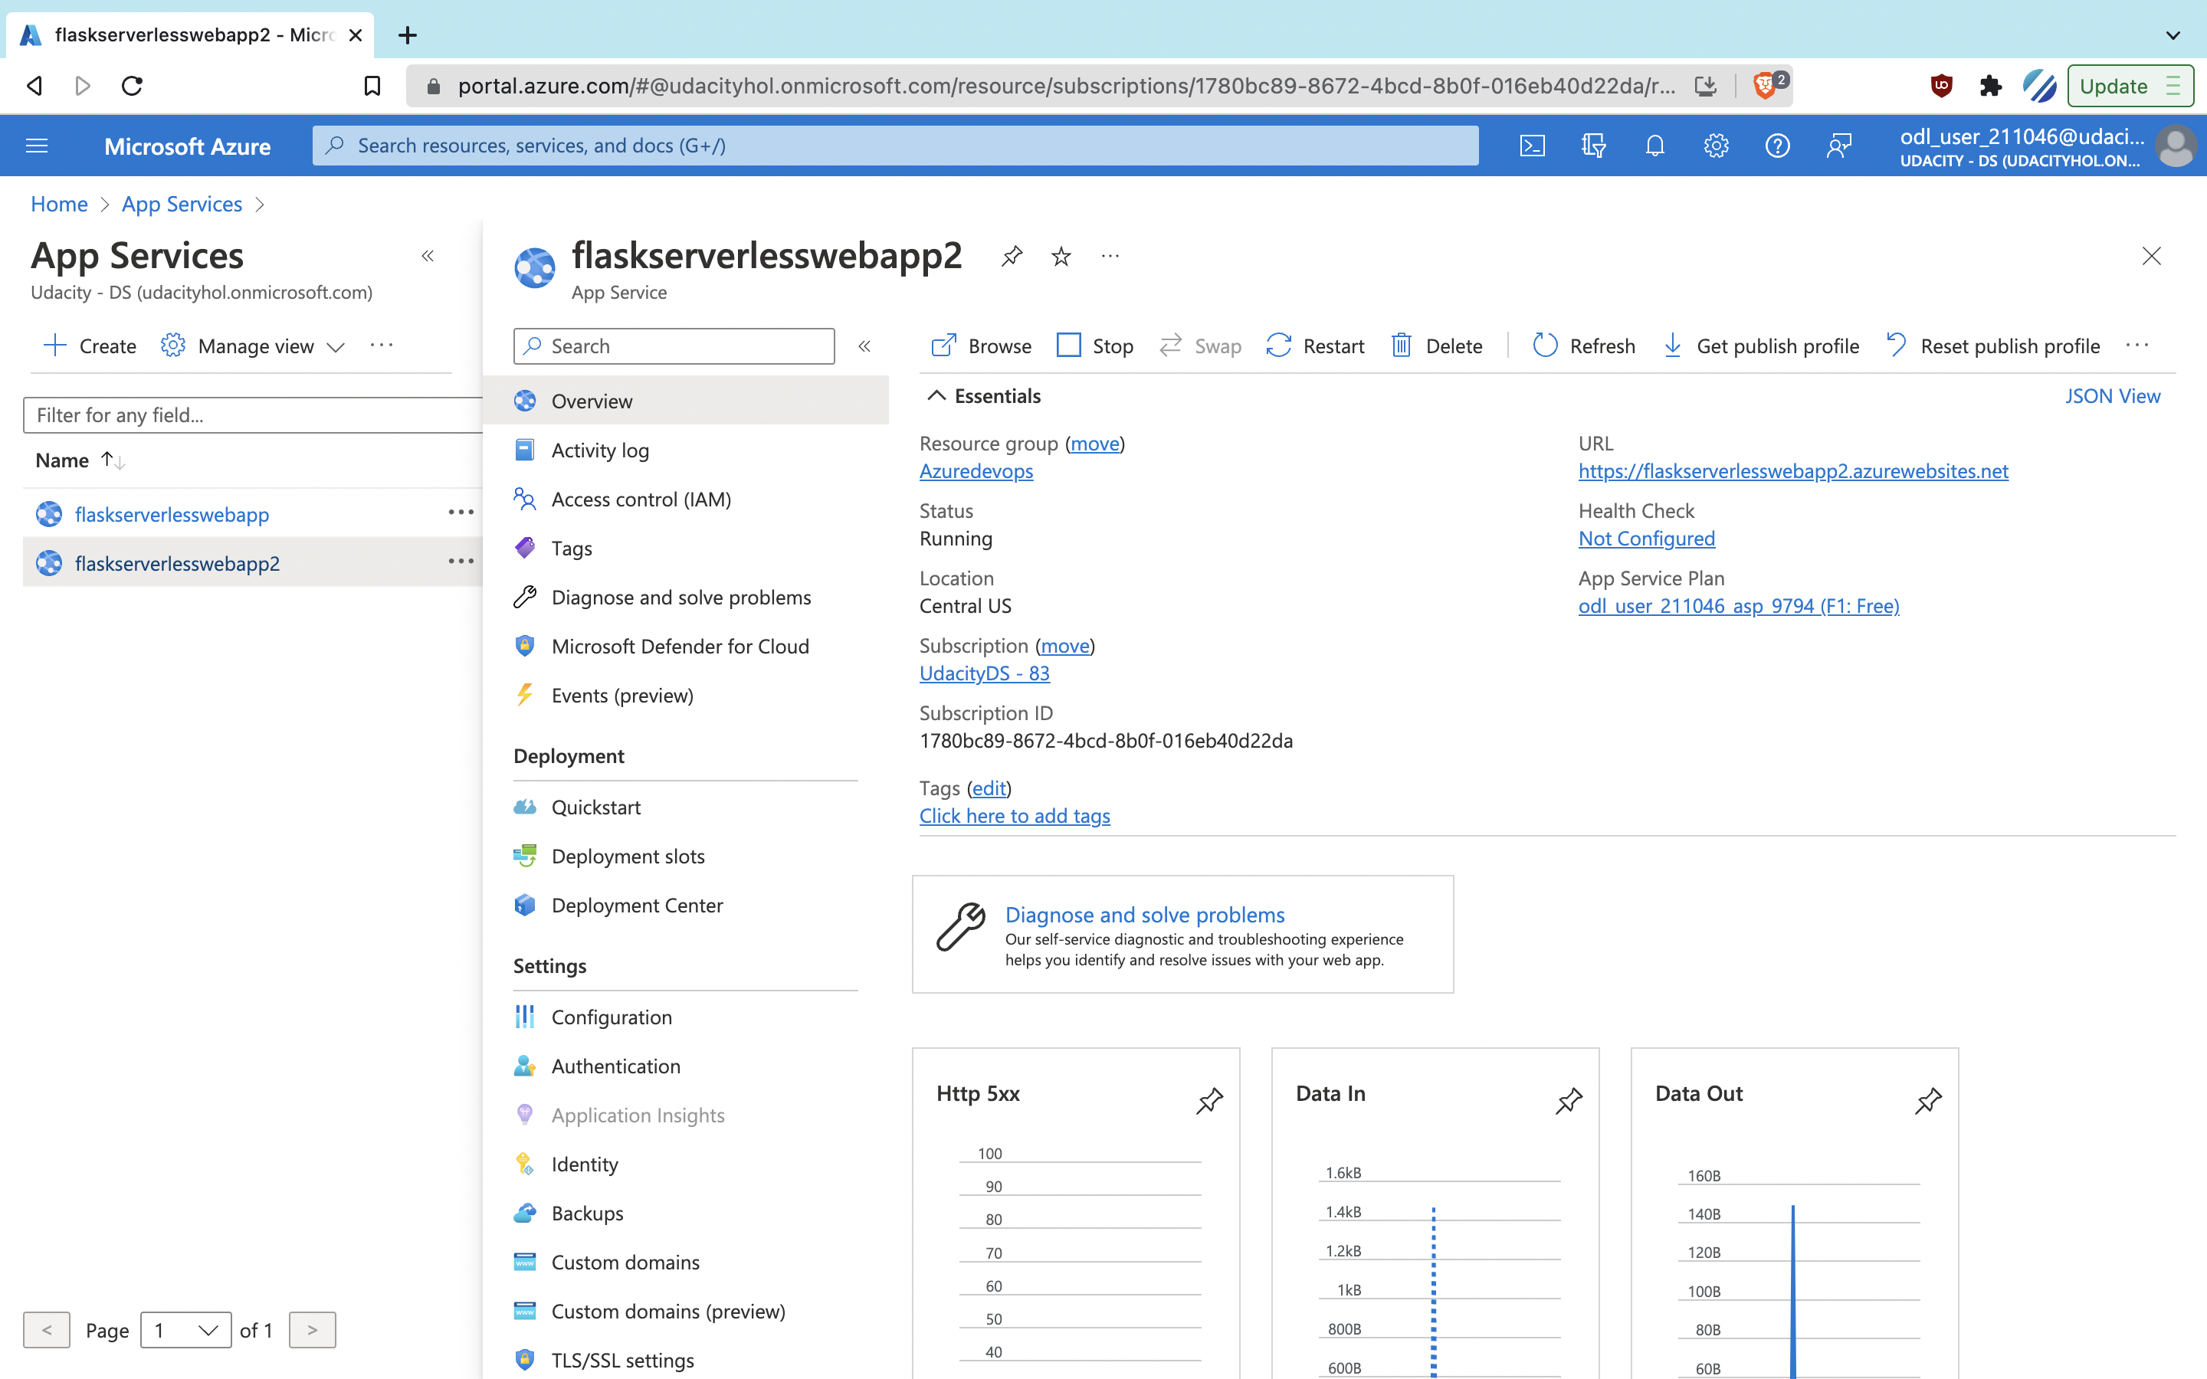Open the page number dropdown
Viewport: 2207px width, 1379px height.
click(186, 1330)
